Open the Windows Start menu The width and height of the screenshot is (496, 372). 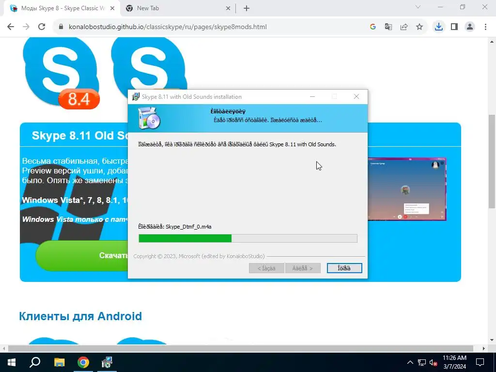[x=12, y=362]
